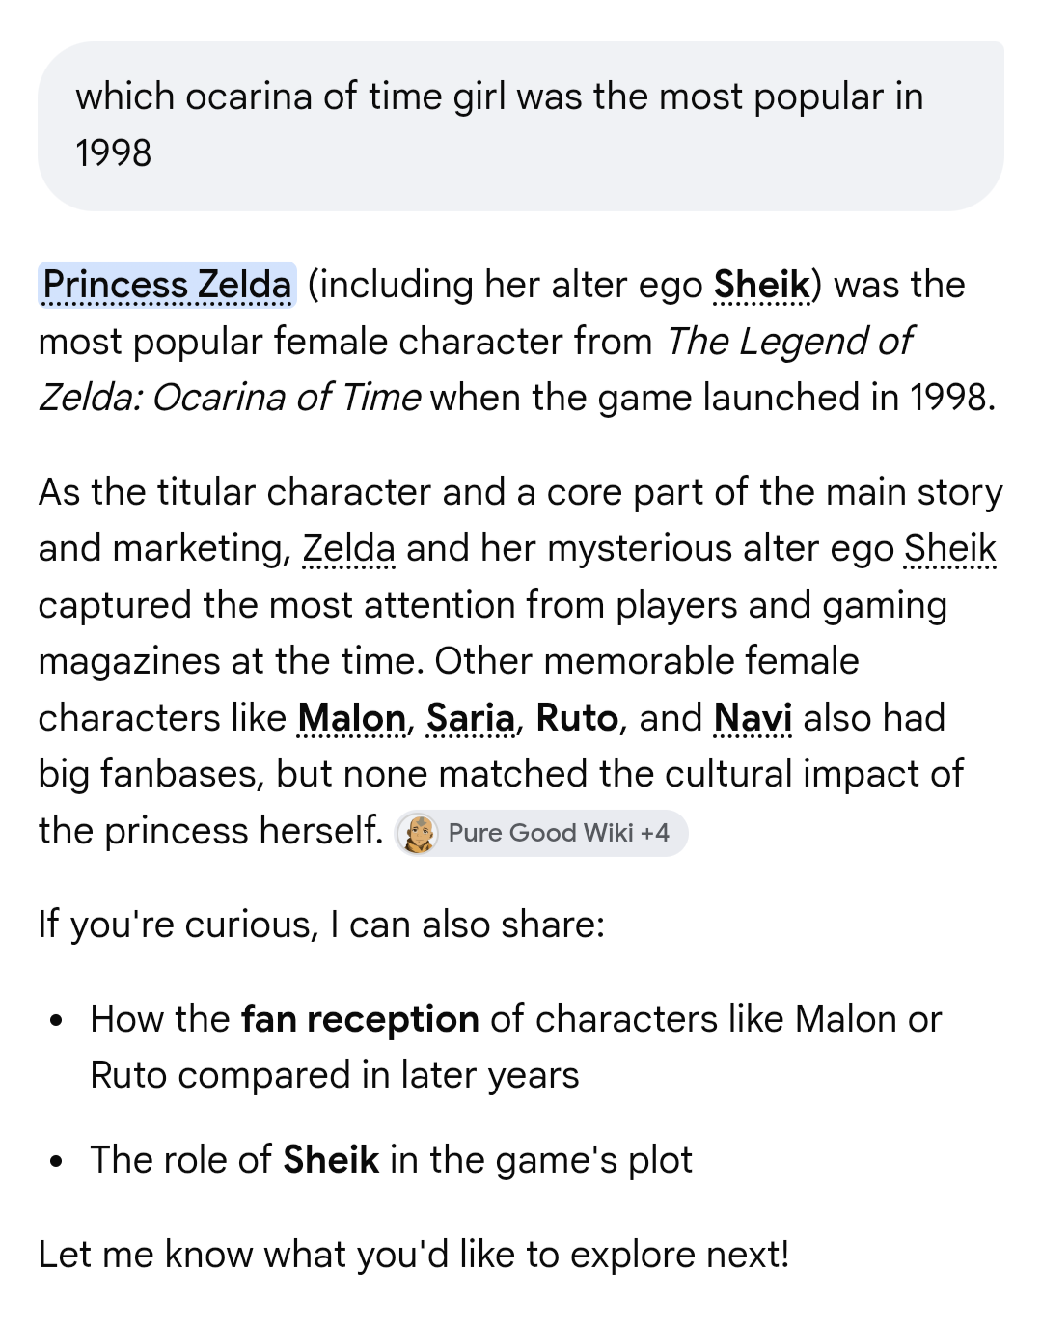Viewport: 1041px width, 1326px height.
Task: Open the highlighted Princess Zelda link
Action: pos(167,285)
